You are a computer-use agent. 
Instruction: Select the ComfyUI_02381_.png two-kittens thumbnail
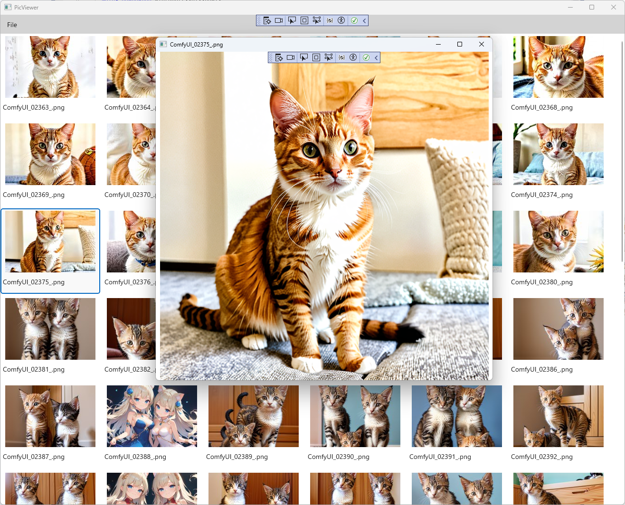click(x=50, y=329)
